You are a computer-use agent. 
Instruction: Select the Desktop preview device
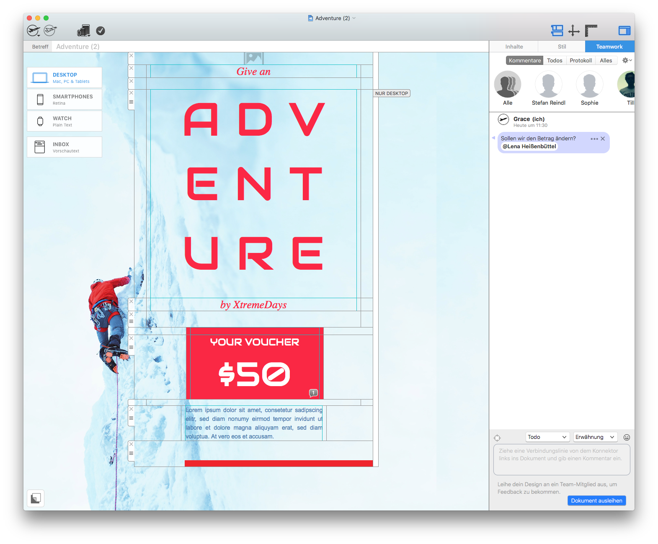point(65,77)
